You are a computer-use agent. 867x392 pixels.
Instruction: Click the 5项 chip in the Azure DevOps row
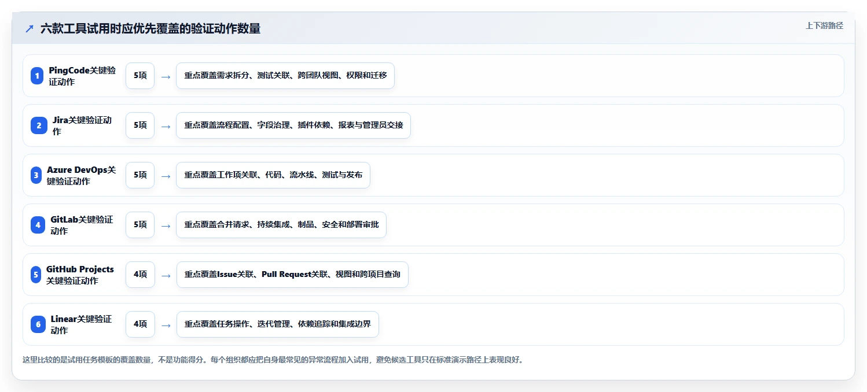click(140, 175)
